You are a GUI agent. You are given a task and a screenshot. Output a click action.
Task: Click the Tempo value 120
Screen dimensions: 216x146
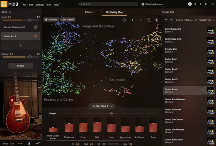(12, 144)
